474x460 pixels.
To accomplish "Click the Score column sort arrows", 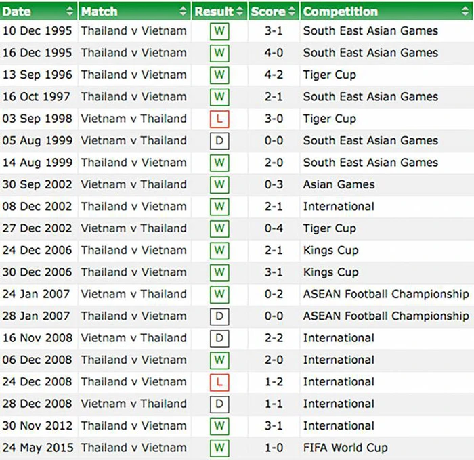I will point(292,12).
